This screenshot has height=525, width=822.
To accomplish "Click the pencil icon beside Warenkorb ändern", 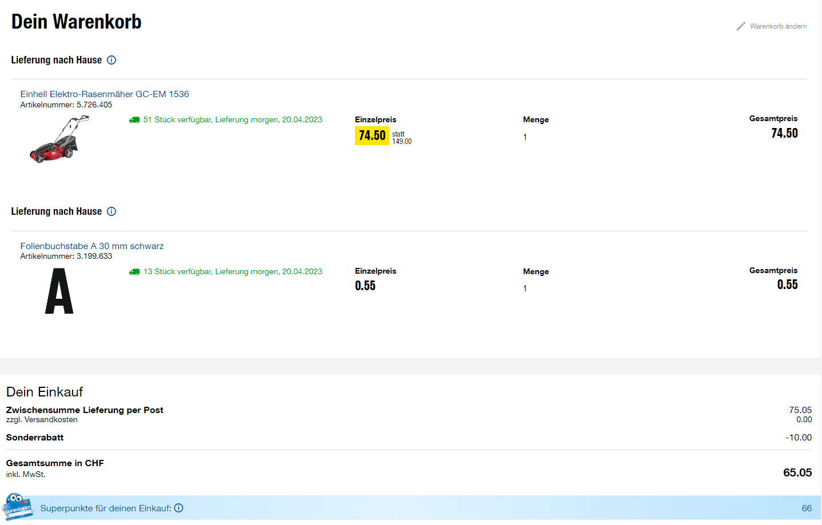I will point(740,26).
